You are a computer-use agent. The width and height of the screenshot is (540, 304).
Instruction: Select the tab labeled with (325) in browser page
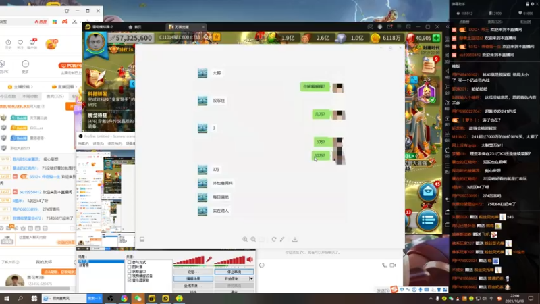[x=55, y=96]
